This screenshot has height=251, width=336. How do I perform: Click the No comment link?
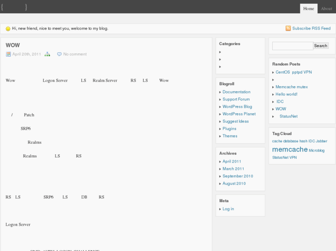[x=75, y=54]
